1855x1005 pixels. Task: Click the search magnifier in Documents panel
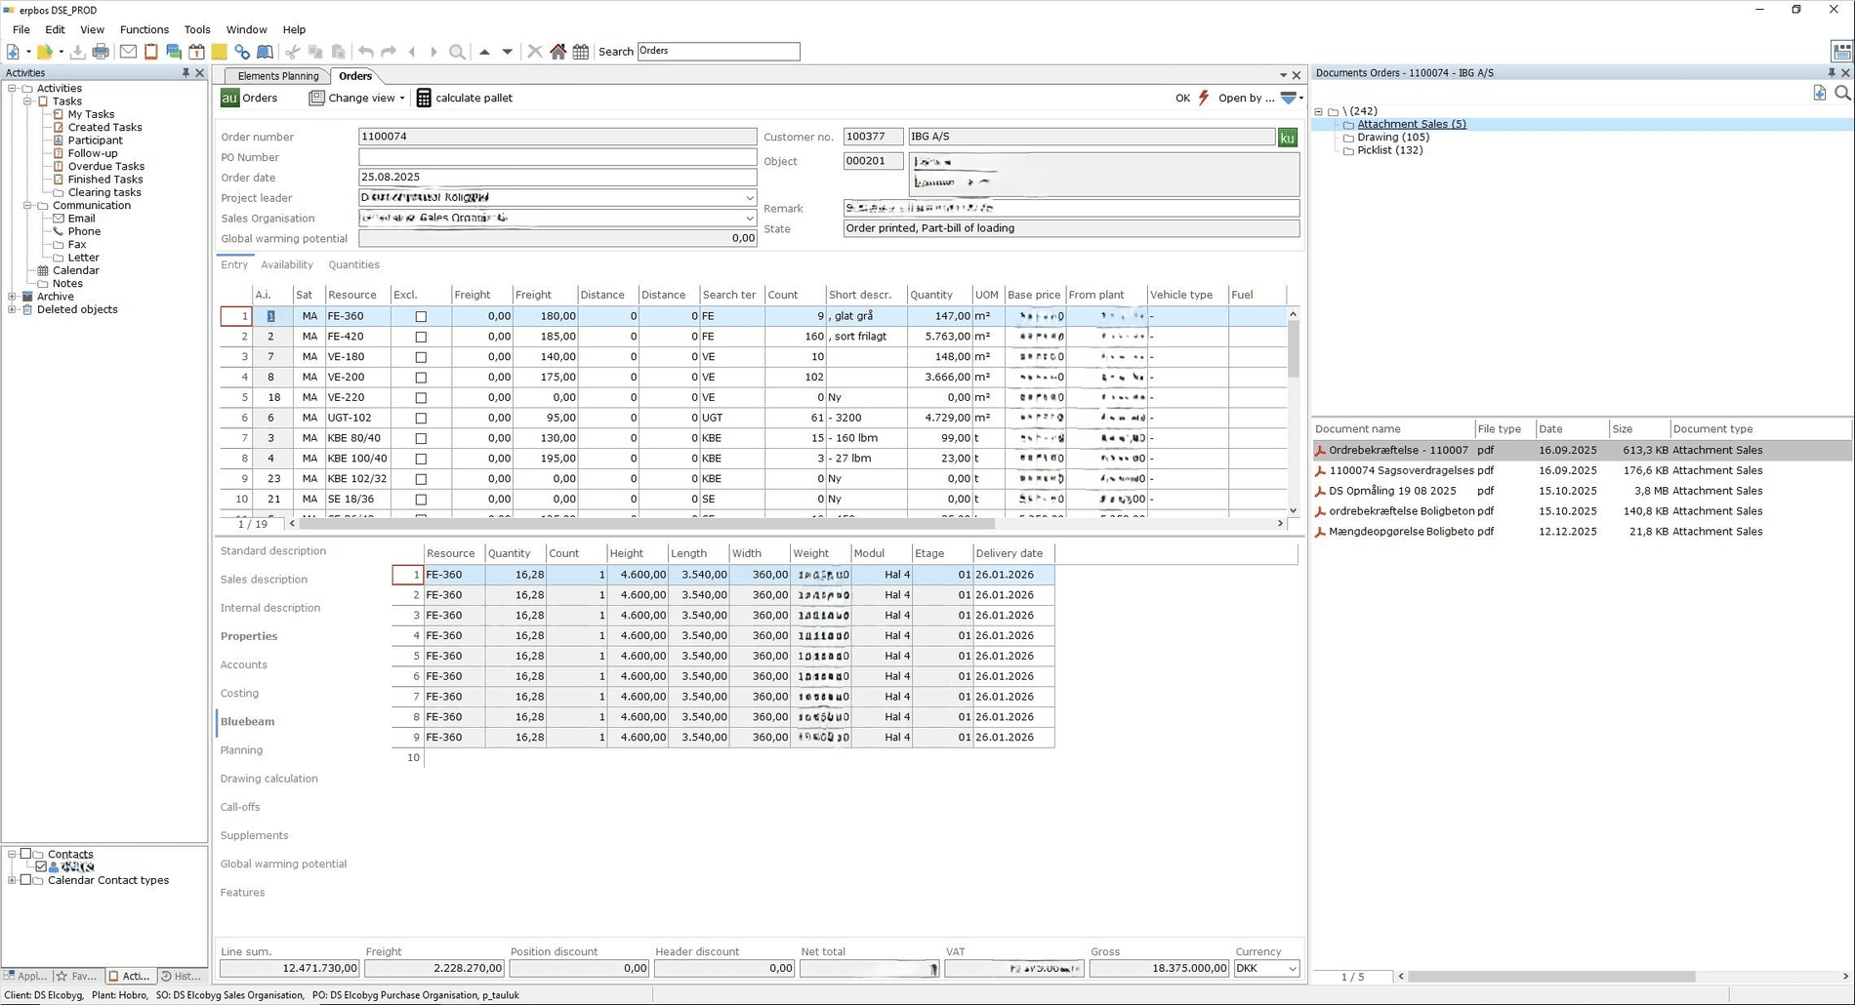pos(1842,93)
